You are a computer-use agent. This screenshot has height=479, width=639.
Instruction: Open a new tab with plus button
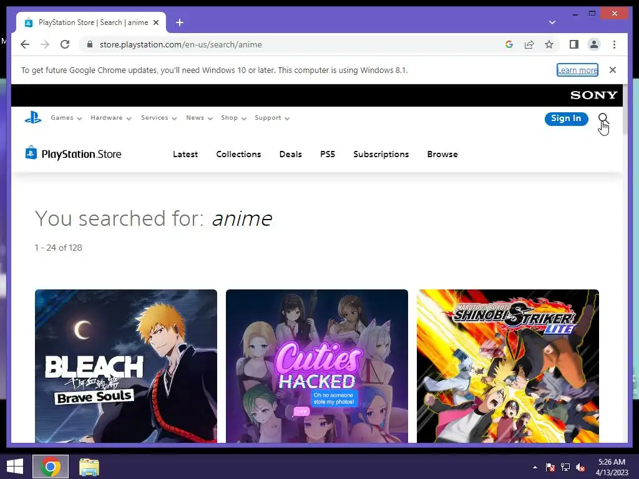180,22
